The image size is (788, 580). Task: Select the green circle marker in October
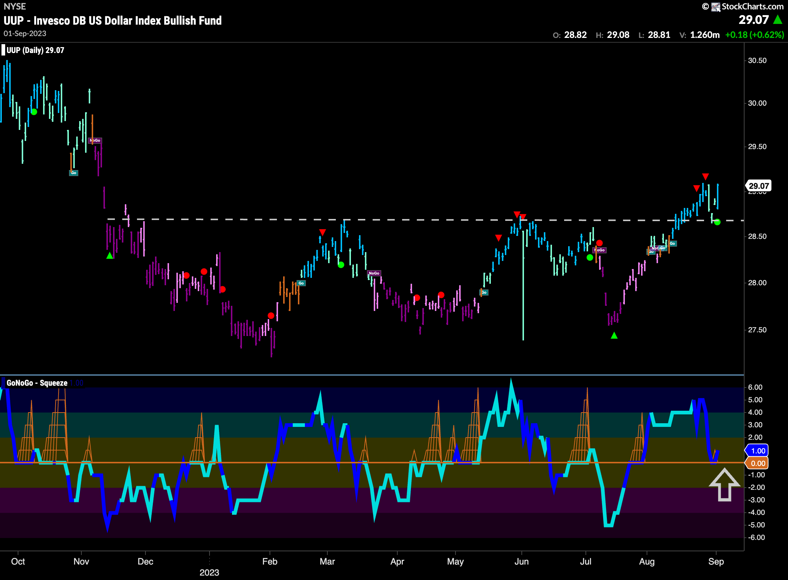click(34, 112)
